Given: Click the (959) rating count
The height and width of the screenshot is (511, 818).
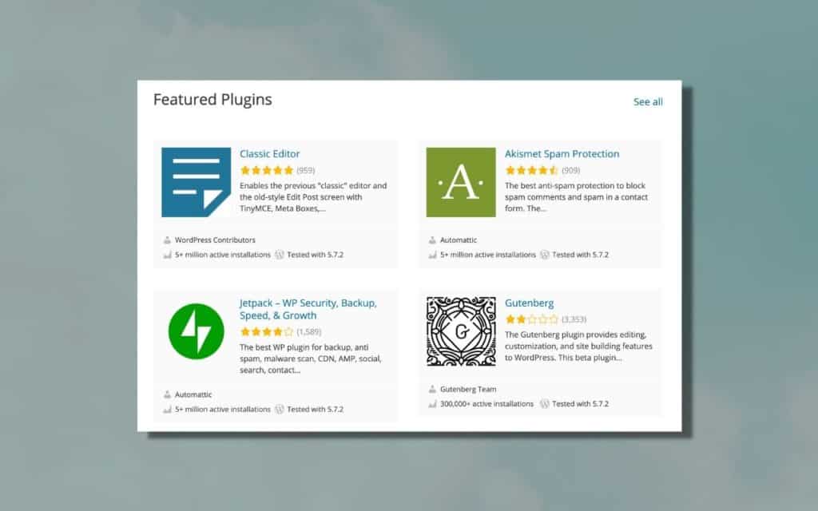Looking at the screenshot, I should pyautogui.click(x=306, y=170).
